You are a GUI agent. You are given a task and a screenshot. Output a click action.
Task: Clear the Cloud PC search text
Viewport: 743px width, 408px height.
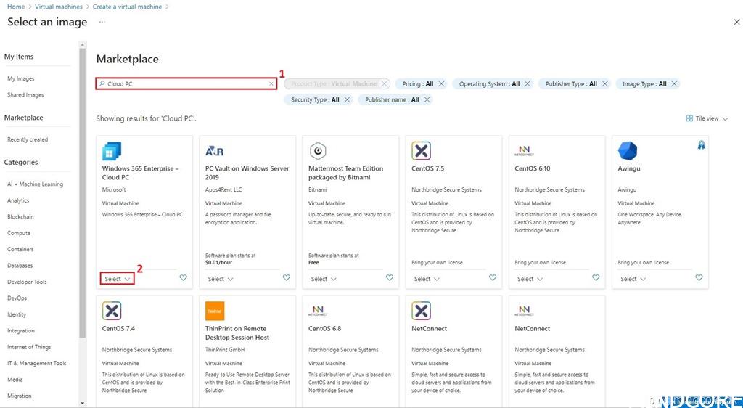(x=271, y=84)
